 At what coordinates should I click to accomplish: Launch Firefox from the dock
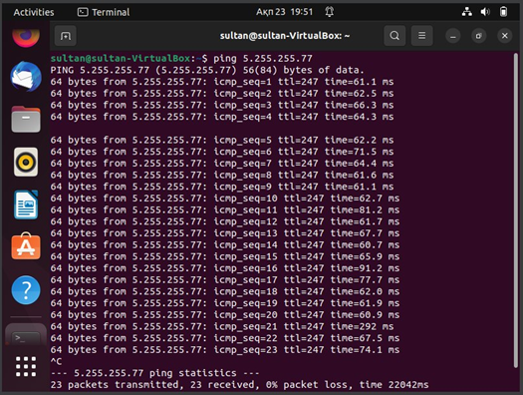click(26, 37)
